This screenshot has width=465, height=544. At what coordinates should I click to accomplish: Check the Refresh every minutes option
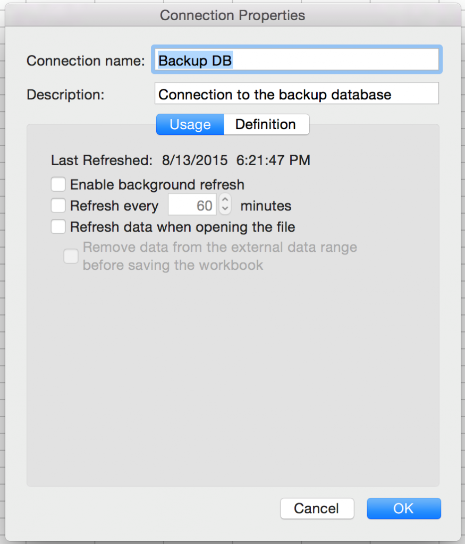[58, 206]
